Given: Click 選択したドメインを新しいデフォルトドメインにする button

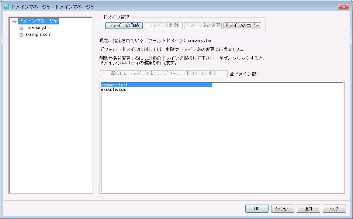Looking at the screenshot, I should pyautogui.click(x=163, y=73).
